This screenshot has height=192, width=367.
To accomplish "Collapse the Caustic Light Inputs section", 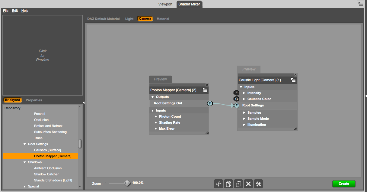I will (241, 87).
